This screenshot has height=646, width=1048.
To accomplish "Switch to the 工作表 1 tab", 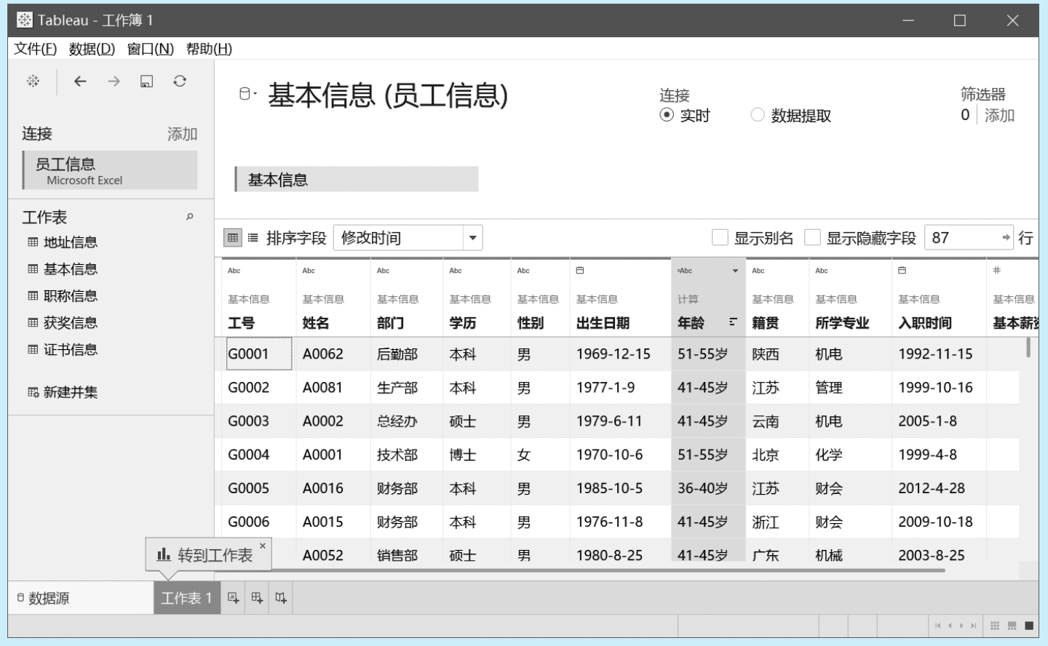I will point(186,598).
